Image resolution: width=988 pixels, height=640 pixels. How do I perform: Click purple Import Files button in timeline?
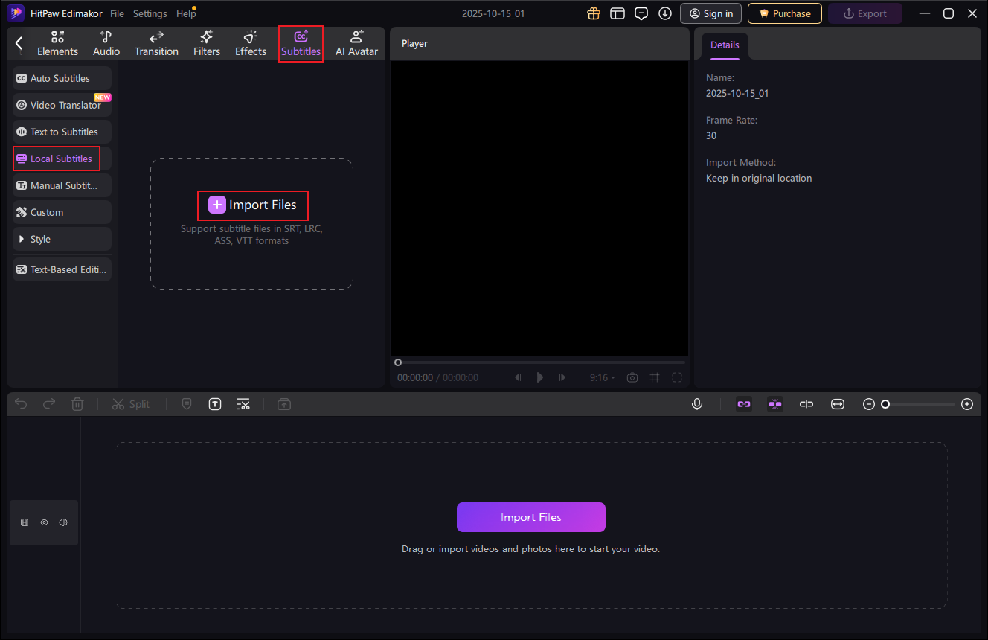point(530,517)
